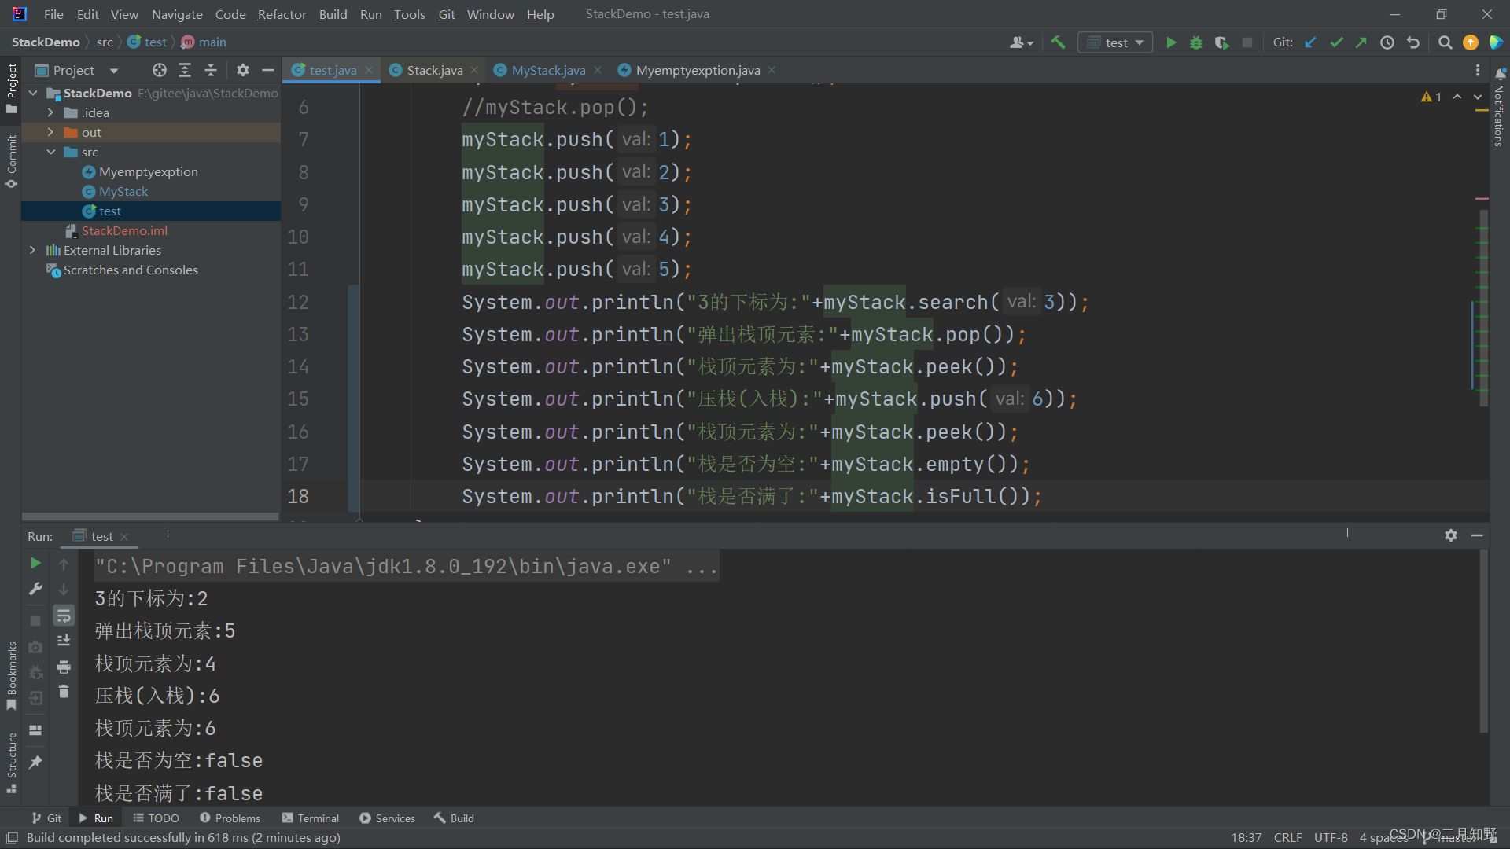Start debugging with the bug icon
The image size is (1510, 849).
1196,42
